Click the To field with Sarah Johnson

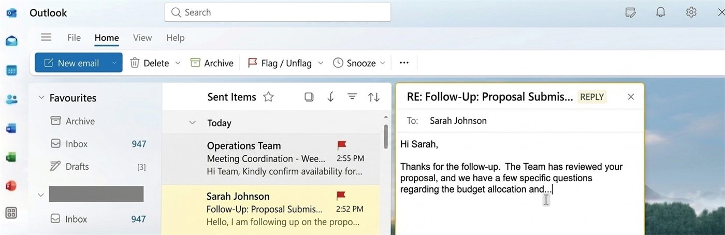point(519,121)
